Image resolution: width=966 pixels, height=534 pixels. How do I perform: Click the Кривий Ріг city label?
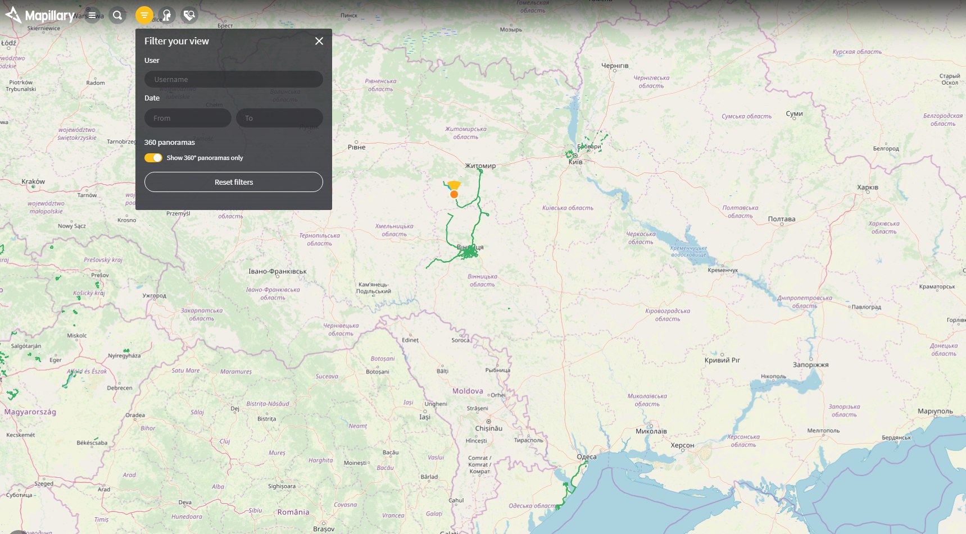pos(722,360)
